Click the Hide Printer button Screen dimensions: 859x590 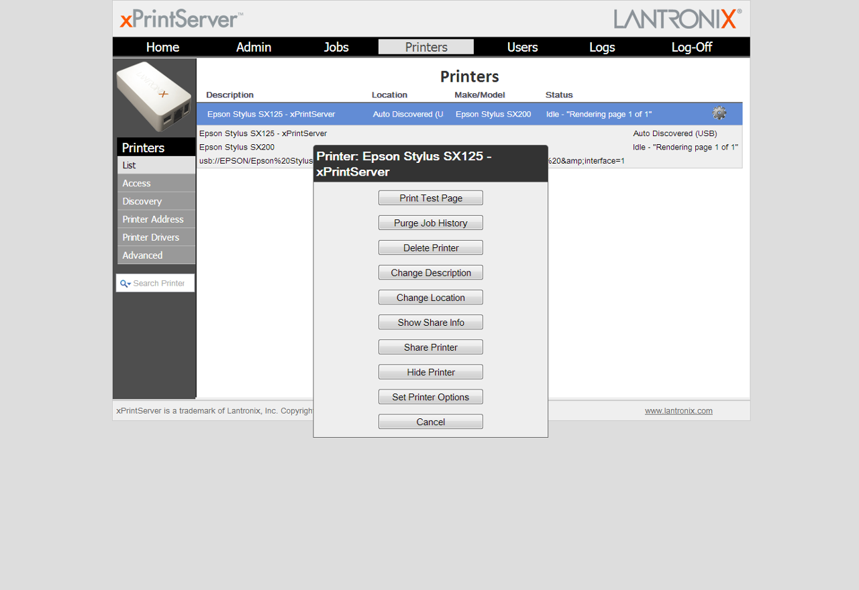pos(431,371)
